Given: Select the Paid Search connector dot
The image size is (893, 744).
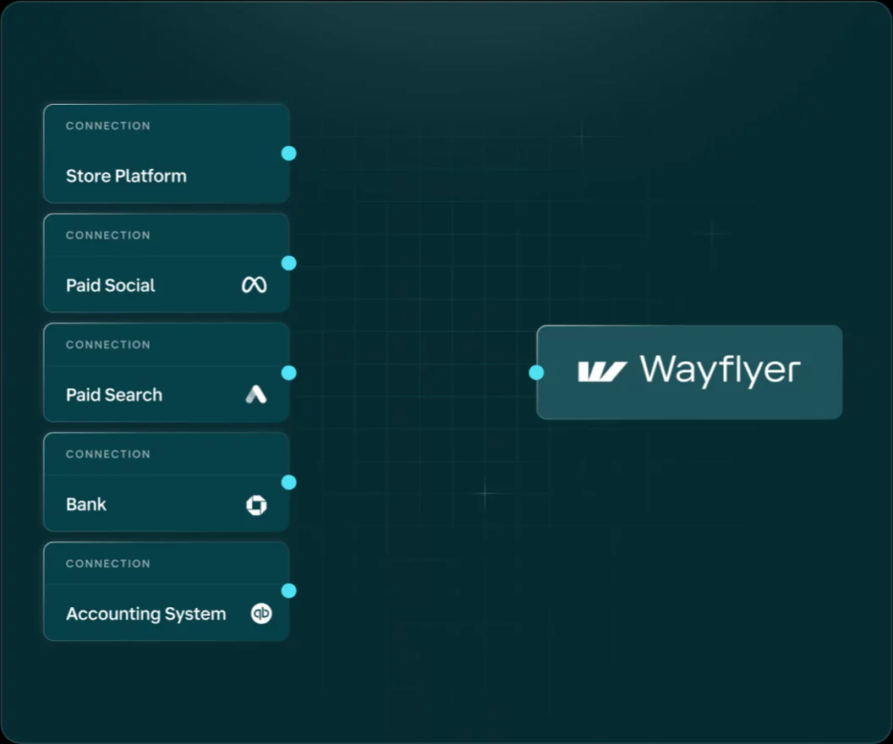Looking at the screenshot, I should [288, 373].
